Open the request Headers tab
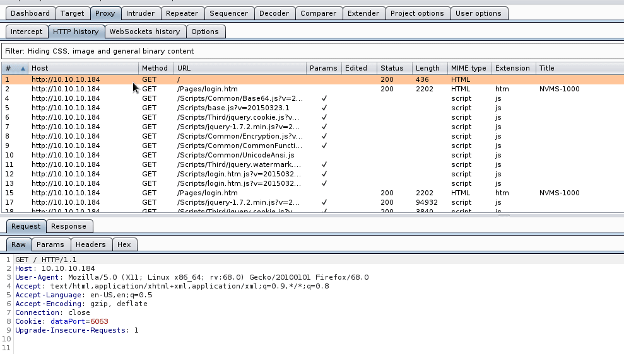Screen dimensions: 624x354 click(91, 244)
